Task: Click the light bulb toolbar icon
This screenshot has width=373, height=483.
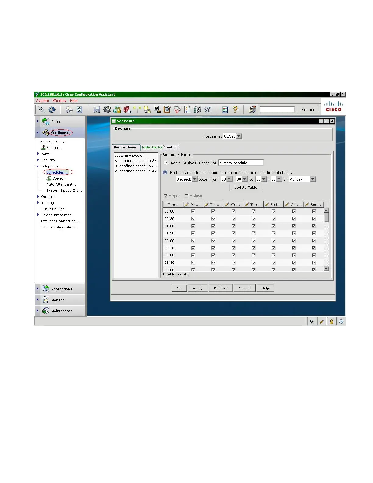Action: pyautogui.click(x=147, y=110)
